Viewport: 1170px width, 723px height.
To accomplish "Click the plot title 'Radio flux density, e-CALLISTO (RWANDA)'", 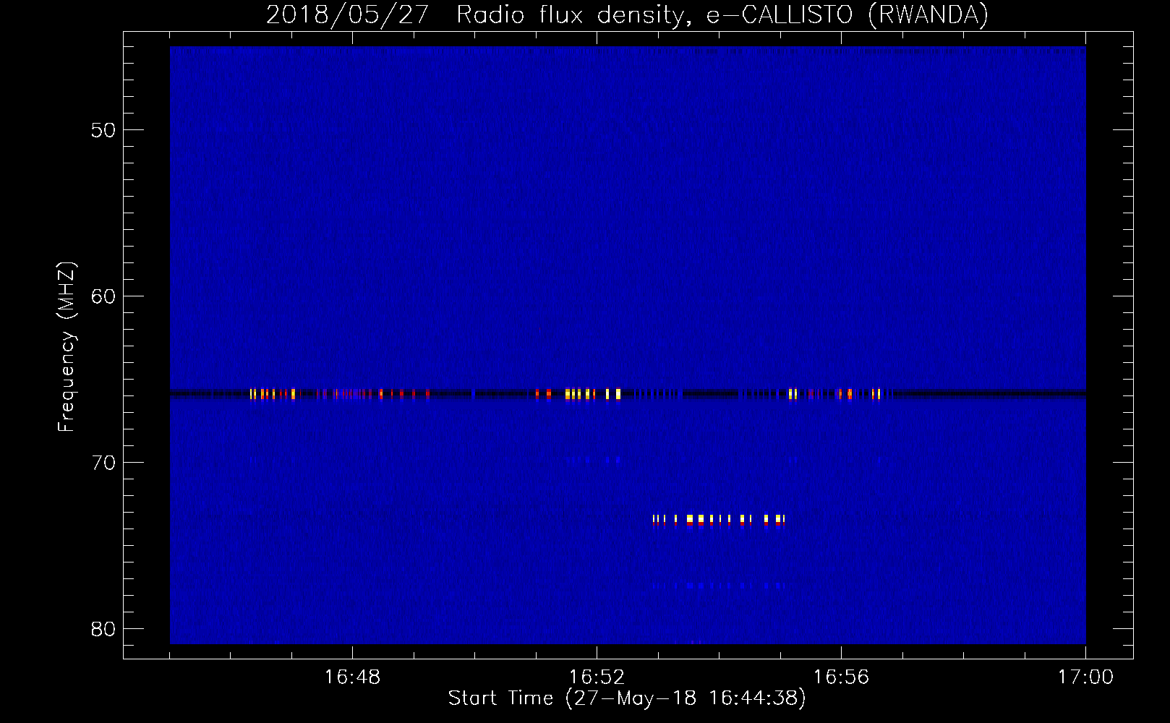I will pos(722,14).
